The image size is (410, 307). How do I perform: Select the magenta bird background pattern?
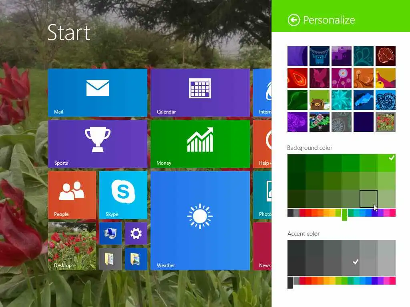point(319,78)
